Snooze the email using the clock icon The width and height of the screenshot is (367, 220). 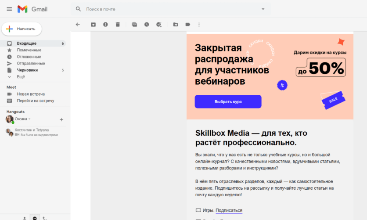(x=147, y=25)
